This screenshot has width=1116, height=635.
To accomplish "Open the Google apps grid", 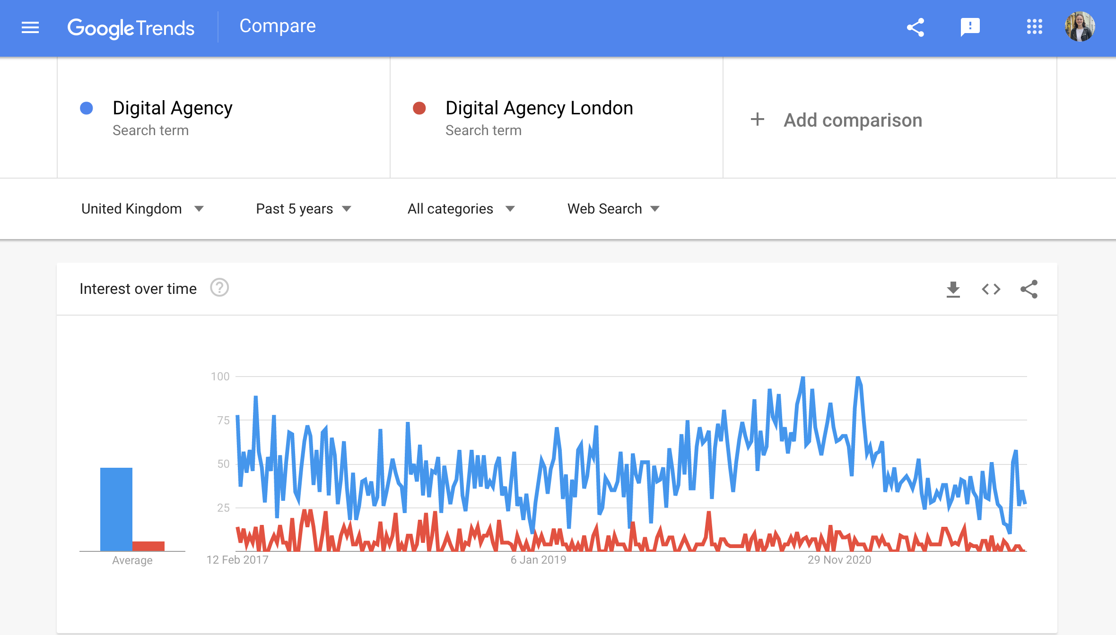I will point(1034,27).
